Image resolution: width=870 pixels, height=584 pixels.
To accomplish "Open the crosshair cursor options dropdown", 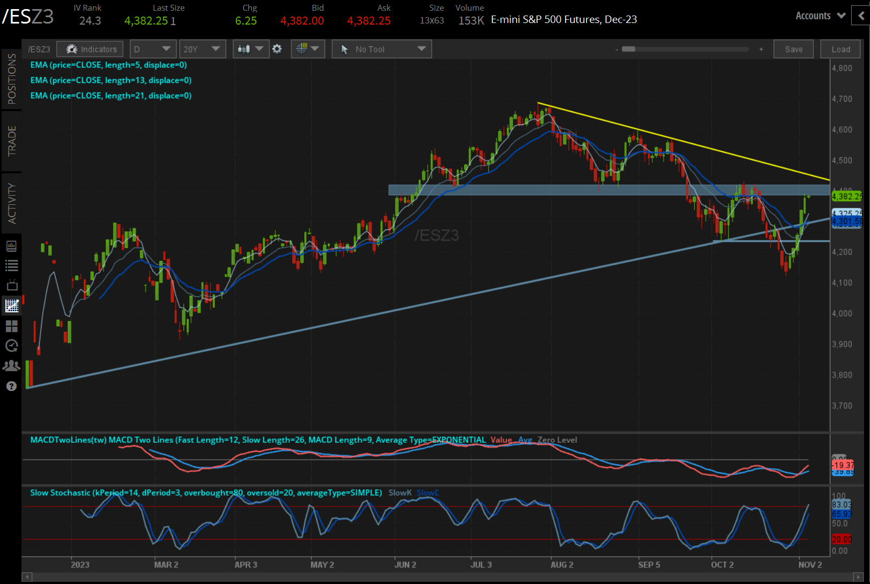I will coord(307,49).
